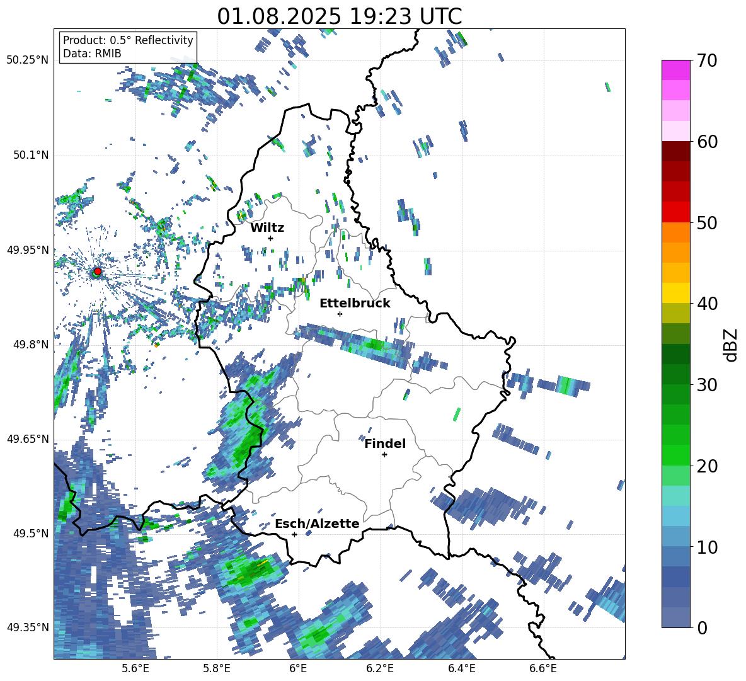
Task: Pick the yellow colorbar swatch above 40
Action: (675, 293)
